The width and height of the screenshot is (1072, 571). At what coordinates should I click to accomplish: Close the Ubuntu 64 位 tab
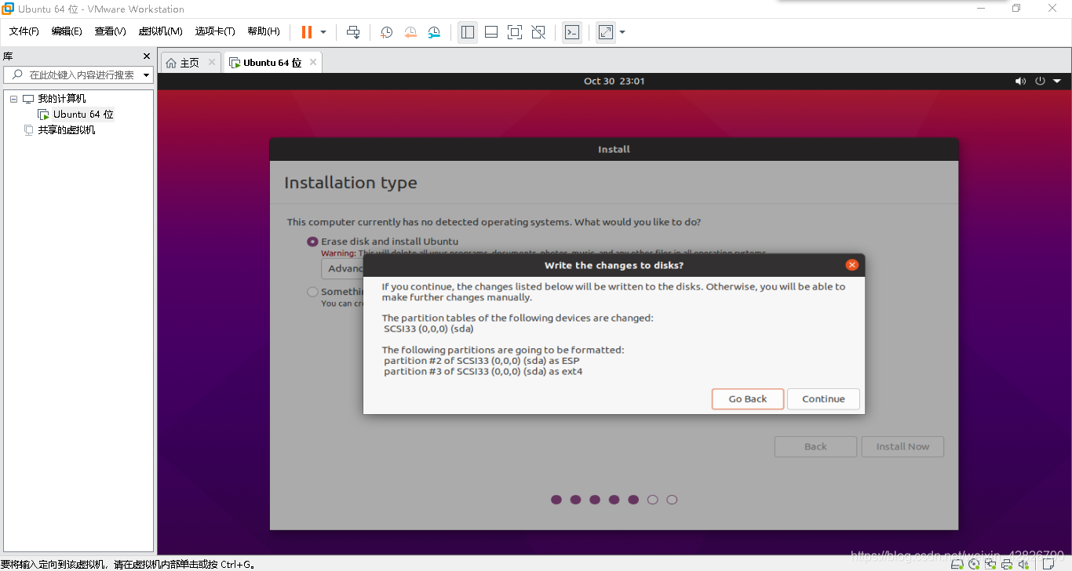click(313, 63)
